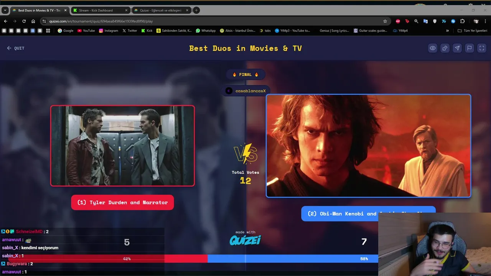Toggle the eye visibility icon in quiz header

[x=433, y=48]
